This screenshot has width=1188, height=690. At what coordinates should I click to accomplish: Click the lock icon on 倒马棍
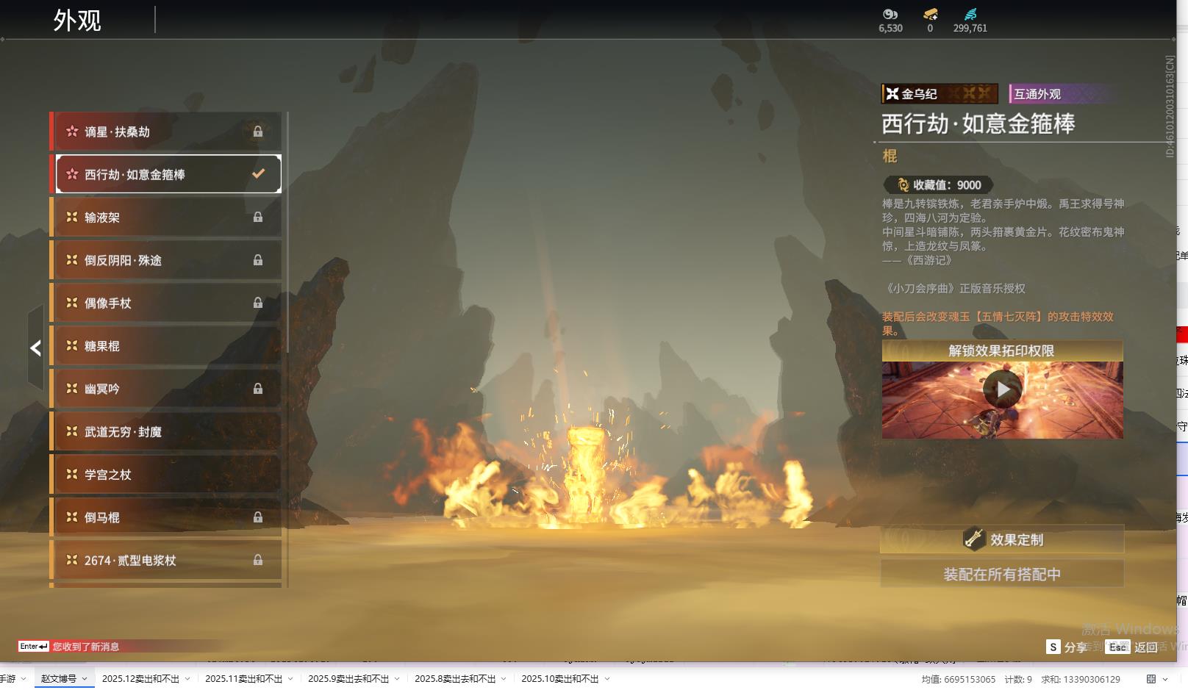pos(258,517)
